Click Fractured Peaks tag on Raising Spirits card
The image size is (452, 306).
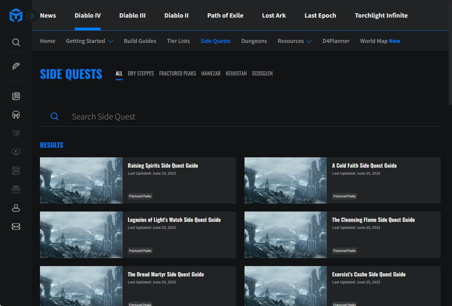[x=140, y=196]
